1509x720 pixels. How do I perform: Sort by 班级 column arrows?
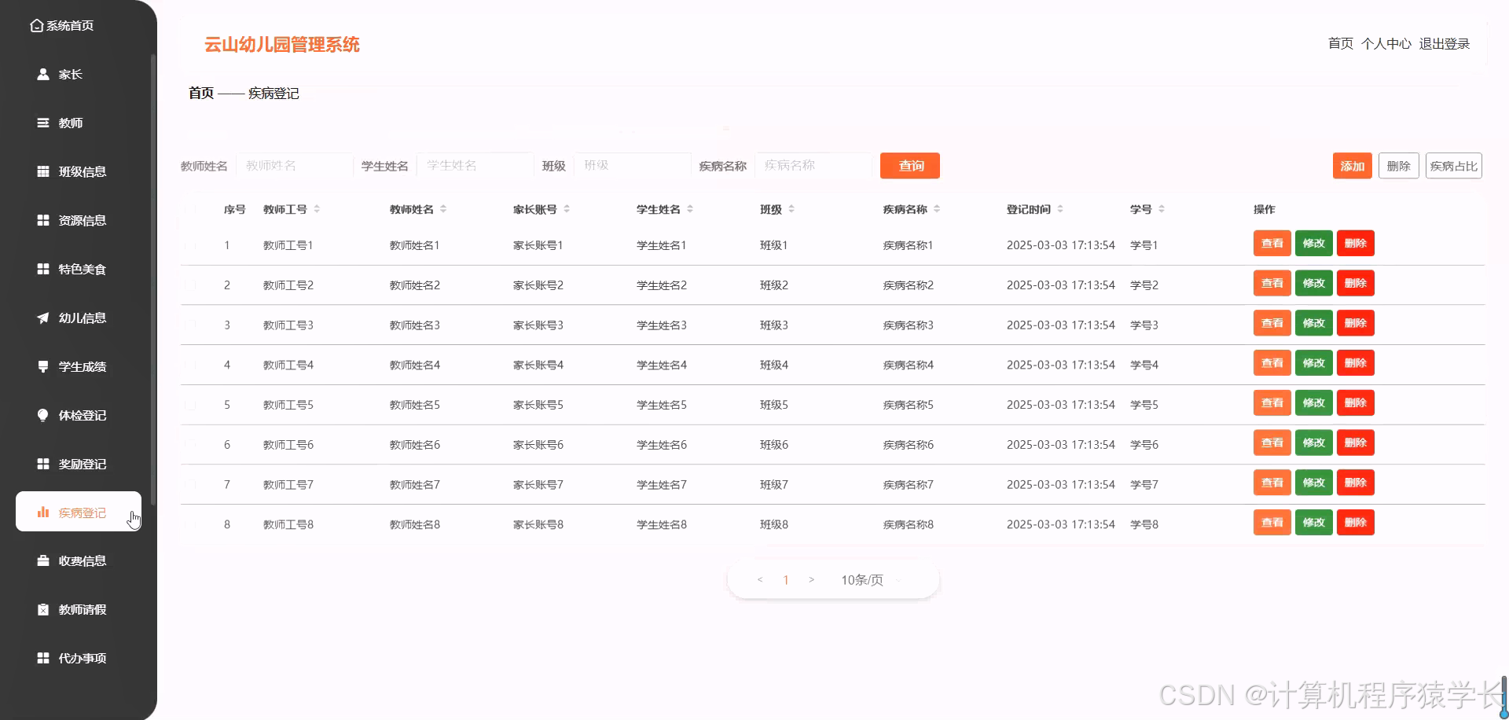pos(791,209)
